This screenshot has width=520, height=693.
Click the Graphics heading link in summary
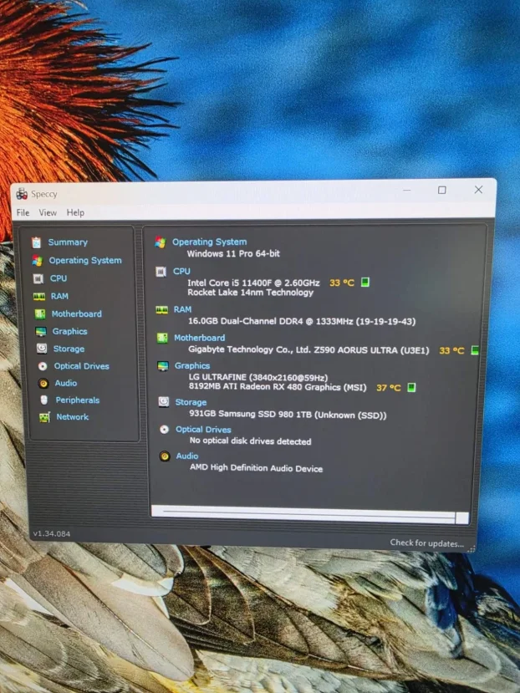pyautogui.click(x=192, y=365)
